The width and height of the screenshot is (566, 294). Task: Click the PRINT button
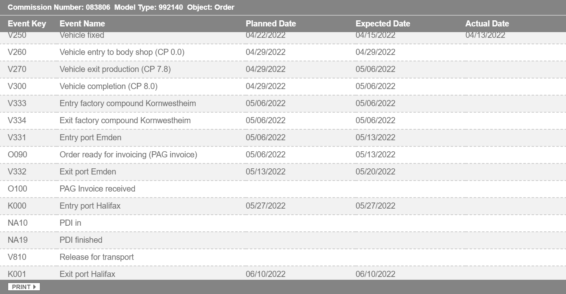tap(24, 287)
